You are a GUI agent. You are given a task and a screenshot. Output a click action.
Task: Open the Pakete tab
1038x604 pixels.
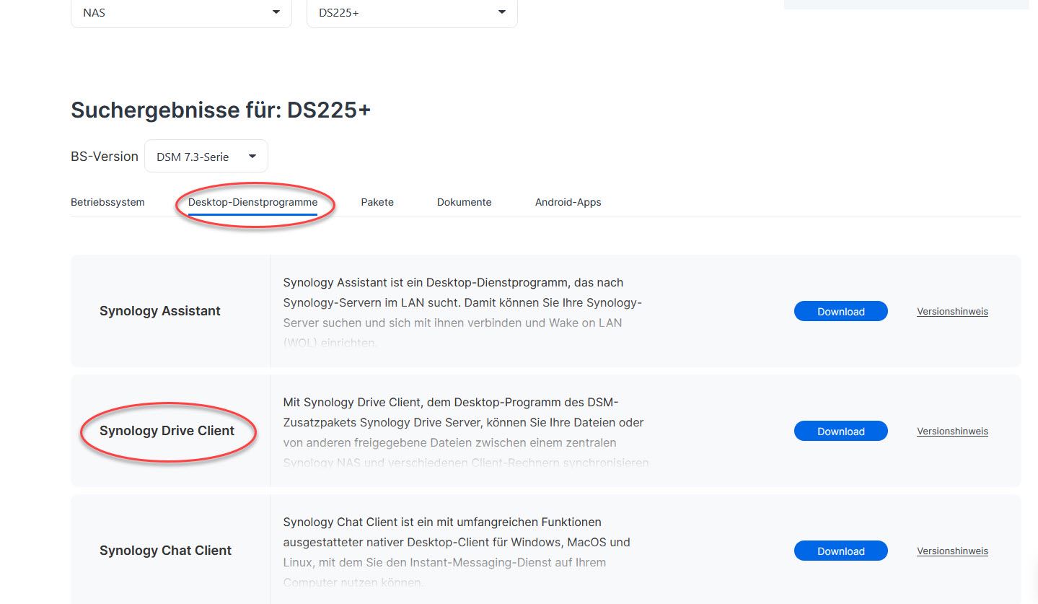(x=377, y=202)
